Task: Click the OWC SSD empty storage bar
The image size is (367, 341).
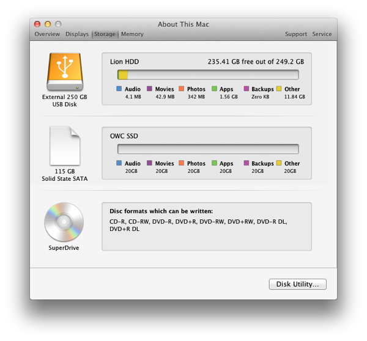Action: click(208, 149)
